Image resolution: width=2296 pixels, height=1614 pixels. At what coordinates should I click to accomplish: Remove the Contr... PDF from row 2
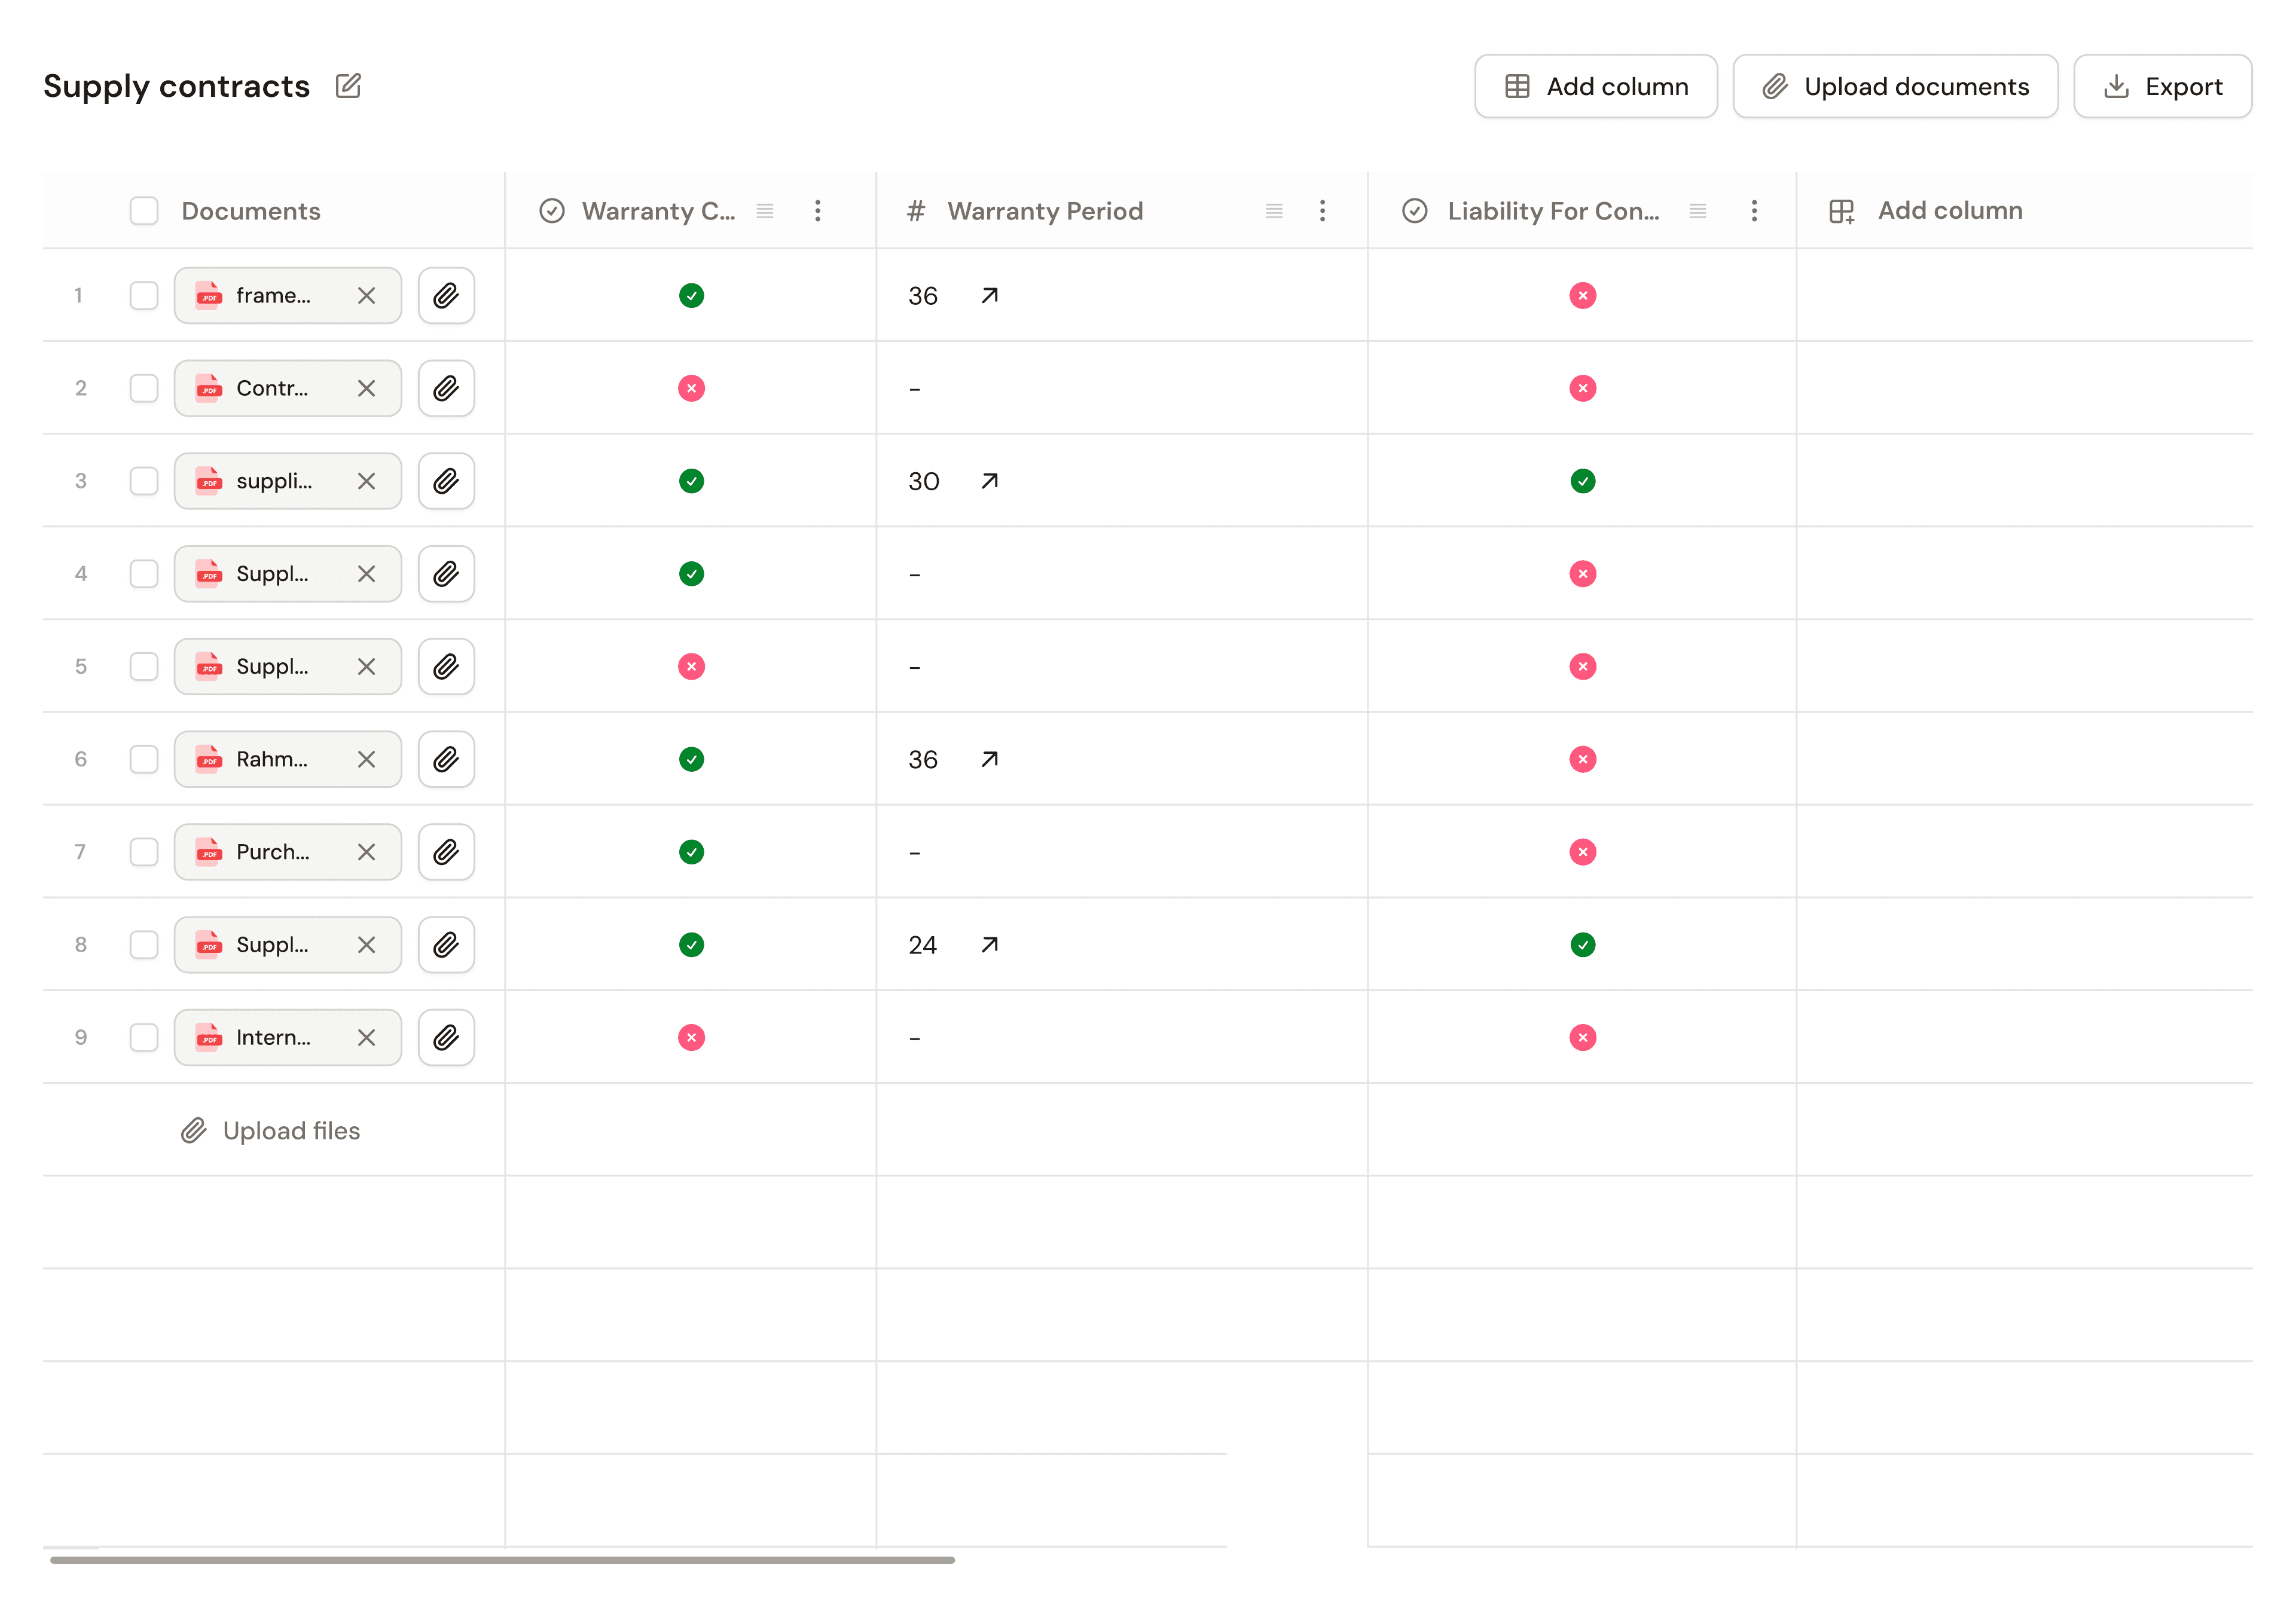[366, 388]
